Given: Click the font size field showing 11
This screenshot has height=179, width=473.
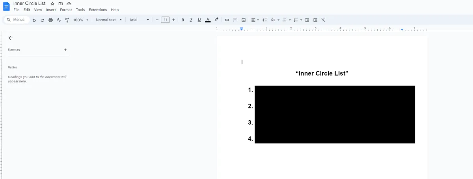Looking at the screenshot, I should (x=165, y=20).
